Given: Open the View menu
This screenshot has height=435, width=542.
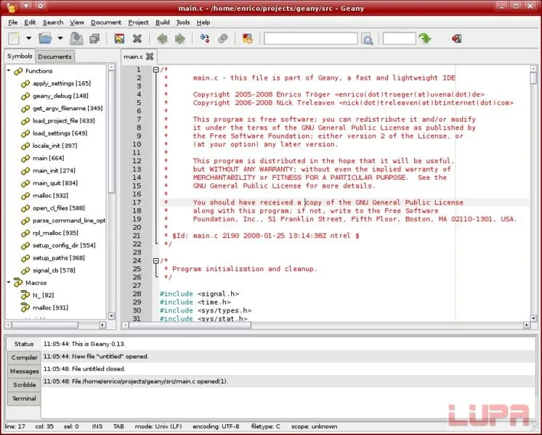Looking at the screenshot, I should 77,22.
